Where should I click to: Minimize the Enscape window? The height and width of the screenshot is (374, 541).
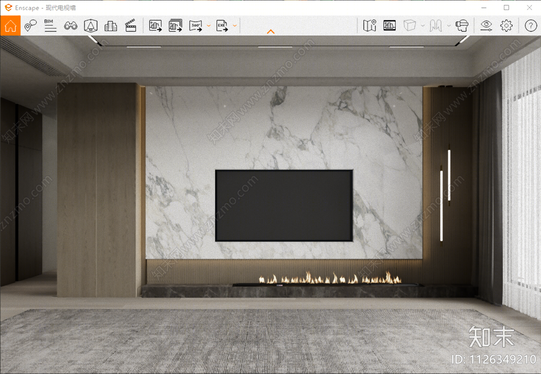484,7
